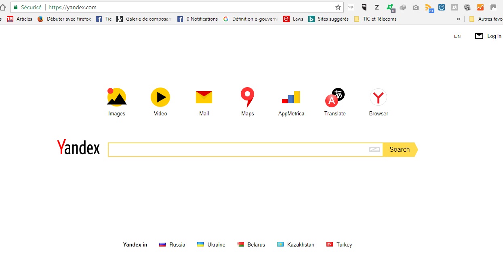This screenshot has height=257, width=503.
Task: Click the green secure padlock icon
Action: (16, 7)
